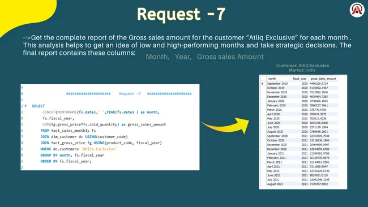368x207 pixels.
Task: Click the March 2020 month cell
Action: [x=275, y=110]
